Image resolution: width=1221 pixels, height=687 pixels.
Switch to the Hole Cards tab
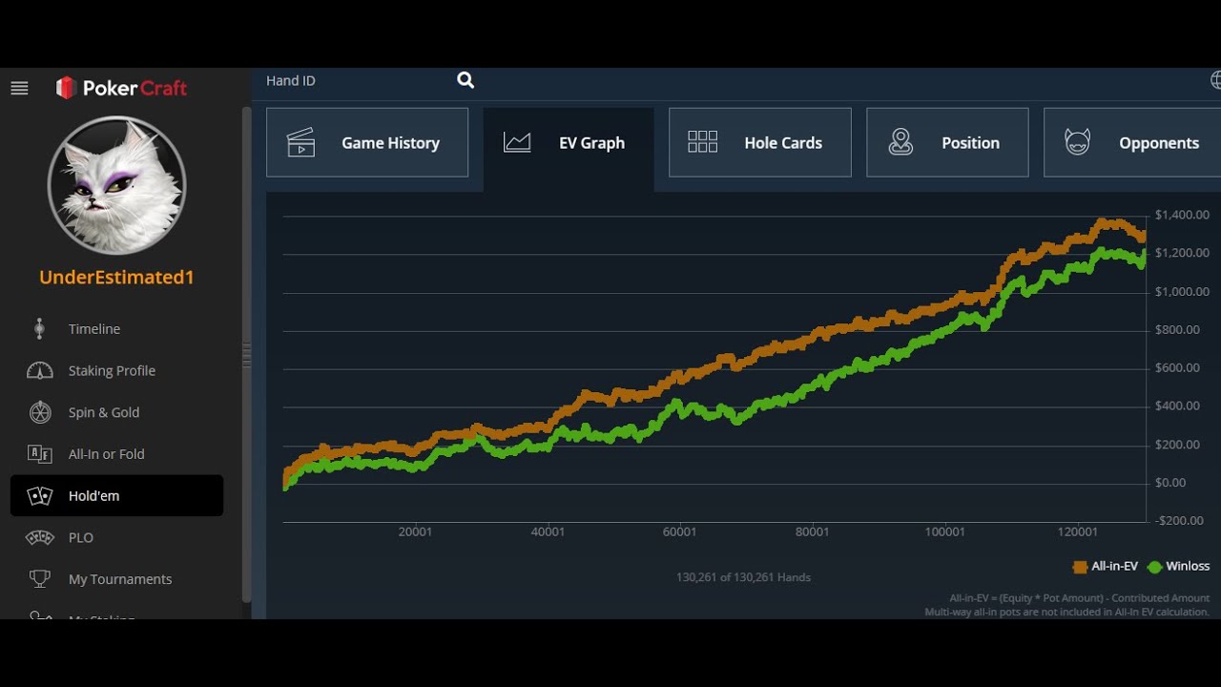point(760,142)
